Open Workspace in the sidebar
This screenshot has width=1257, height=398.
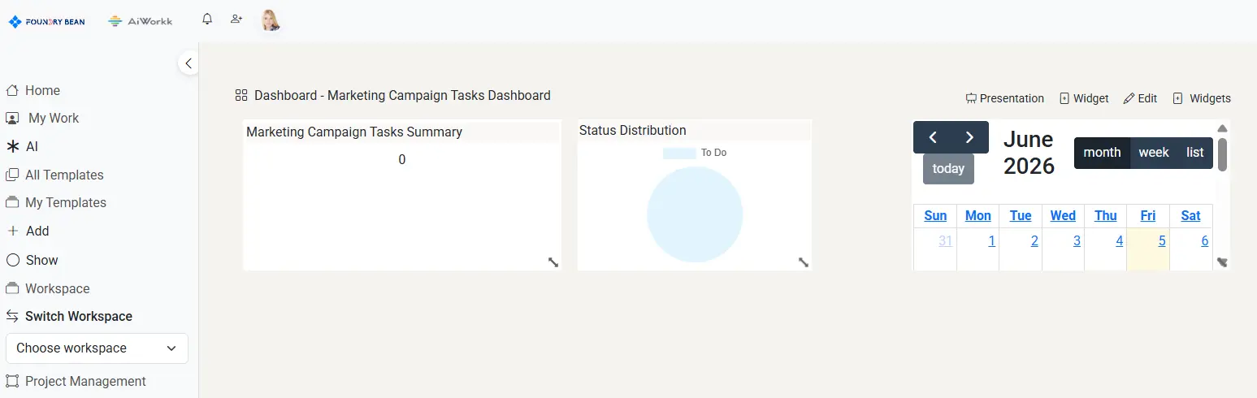tap(48, 288)
